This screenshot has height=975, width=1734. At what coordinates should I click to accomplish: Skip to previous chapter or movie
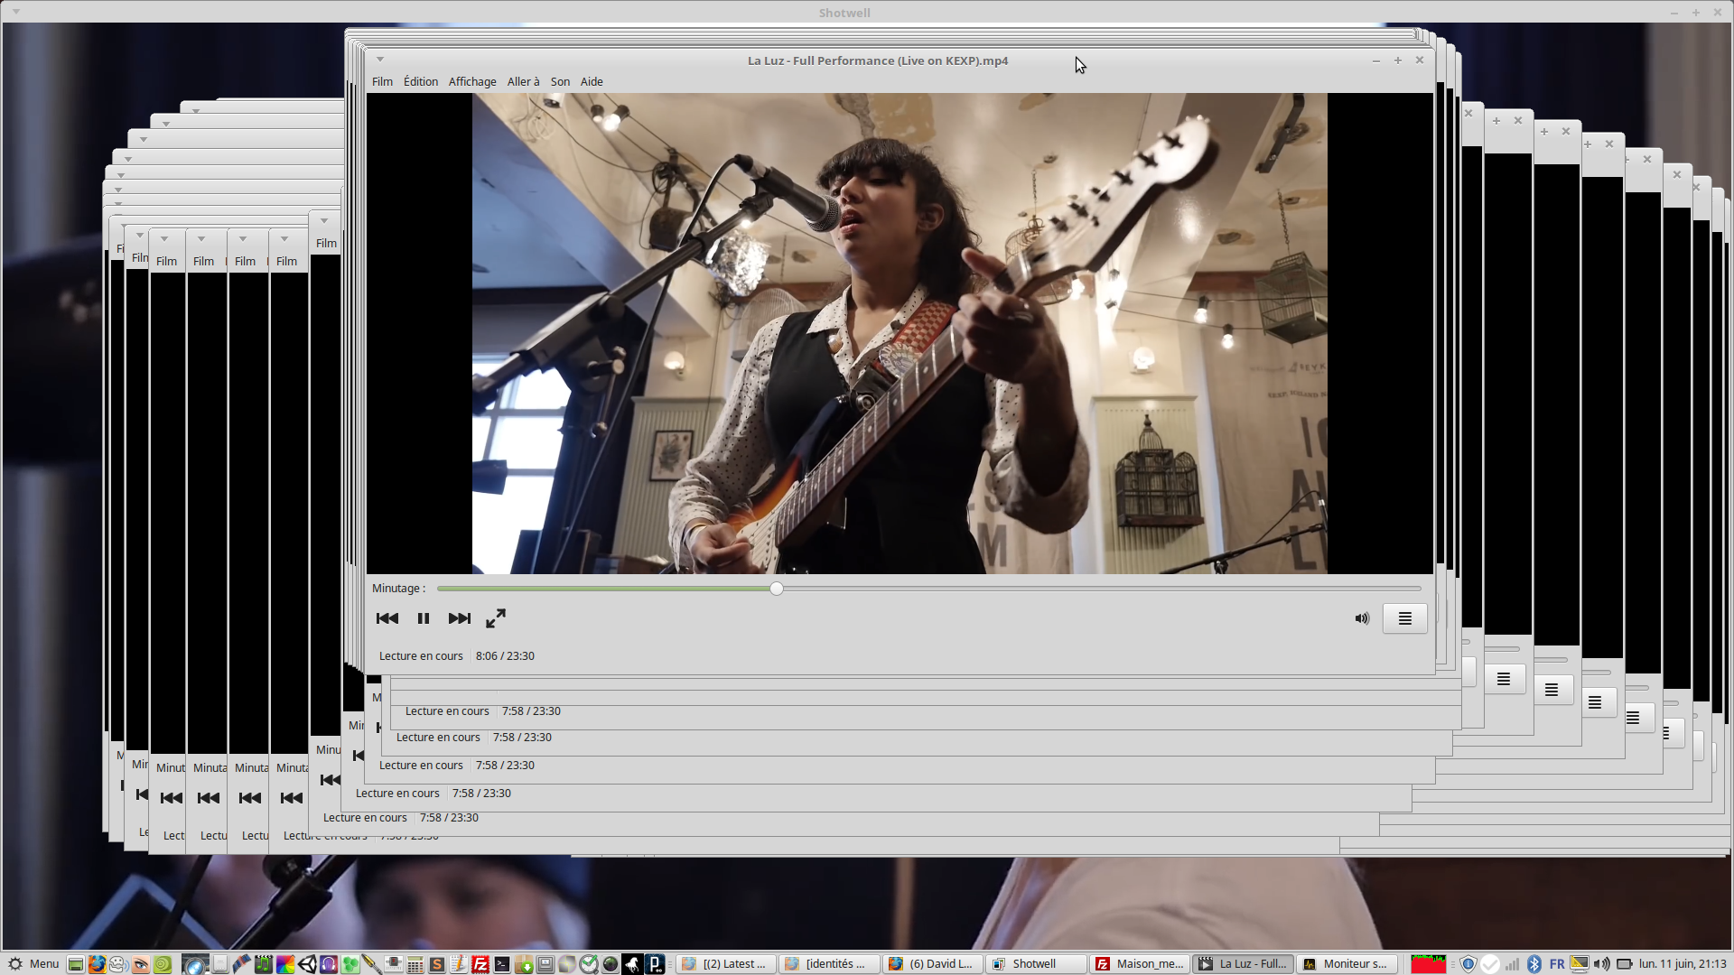[387, 618]
